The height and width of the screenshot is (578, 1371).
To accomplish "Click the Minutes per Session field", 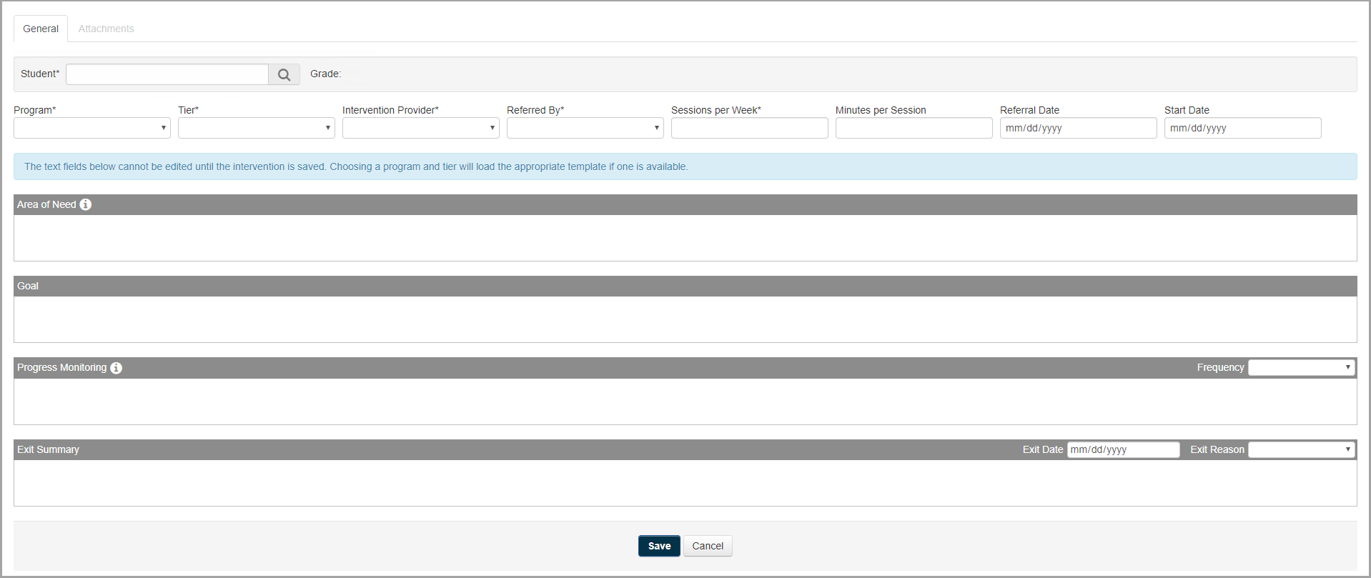I will click(914, 128).
